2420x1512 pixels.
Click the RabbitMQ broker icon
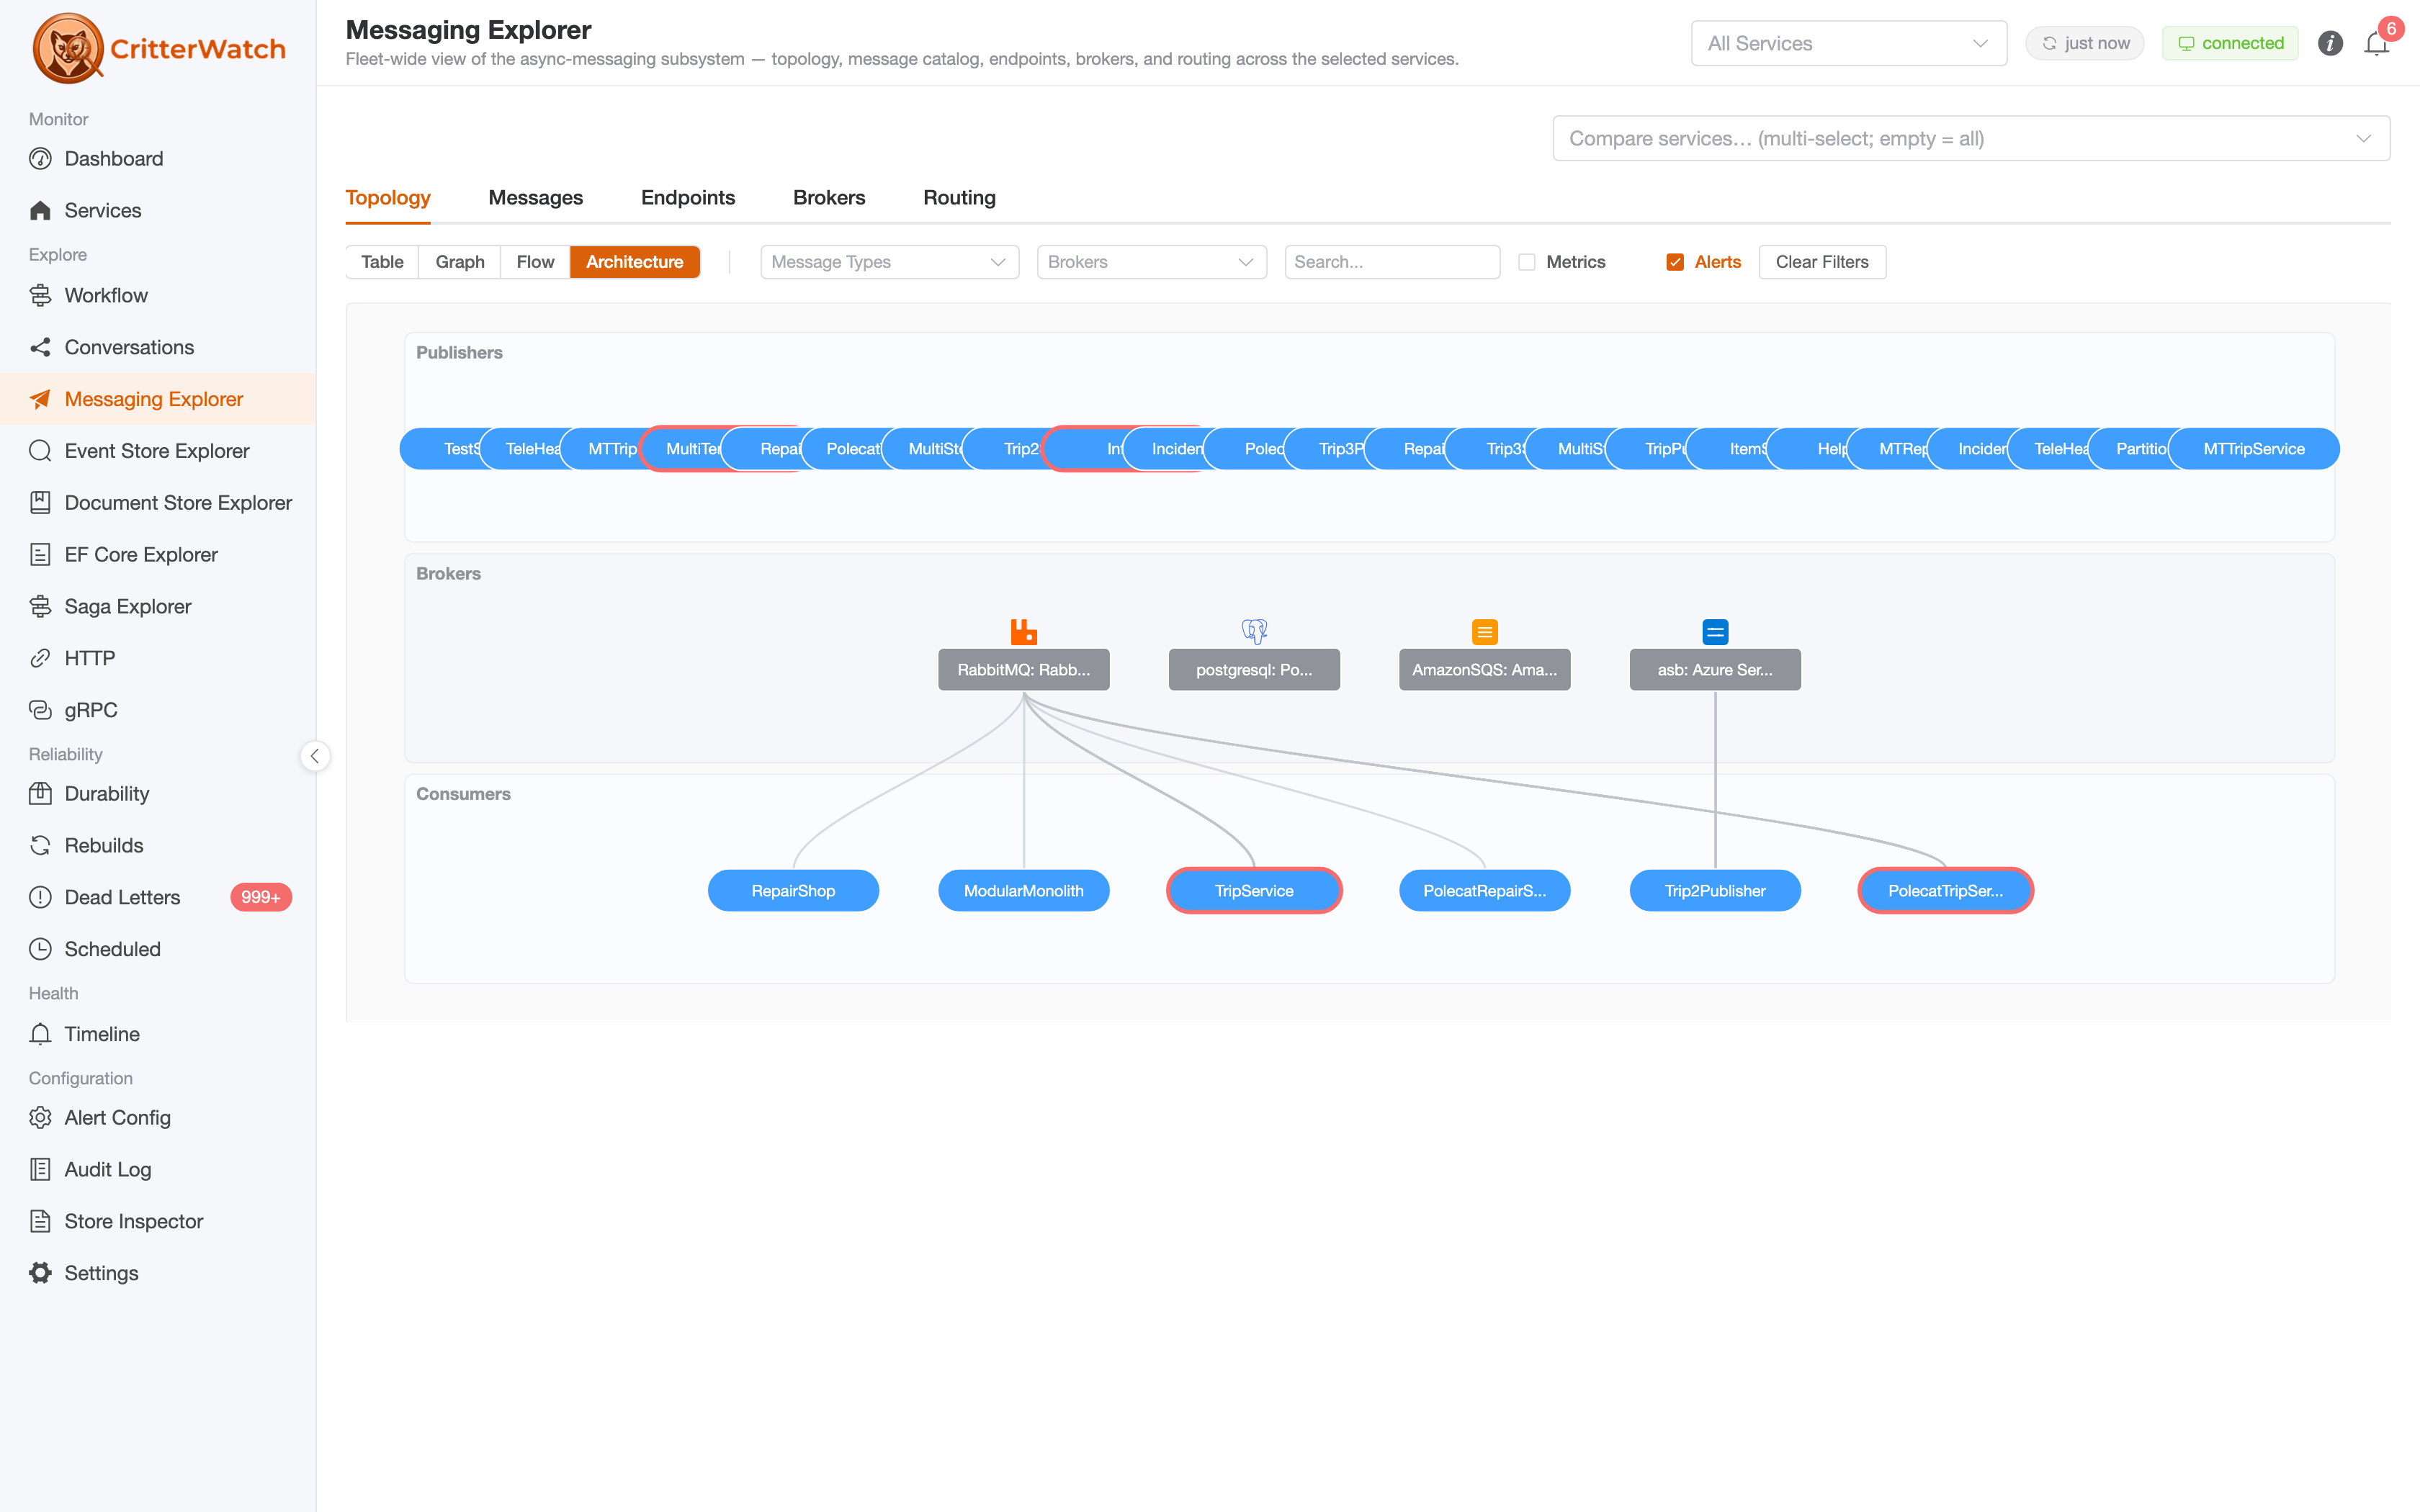click(x=1024, y=632)
